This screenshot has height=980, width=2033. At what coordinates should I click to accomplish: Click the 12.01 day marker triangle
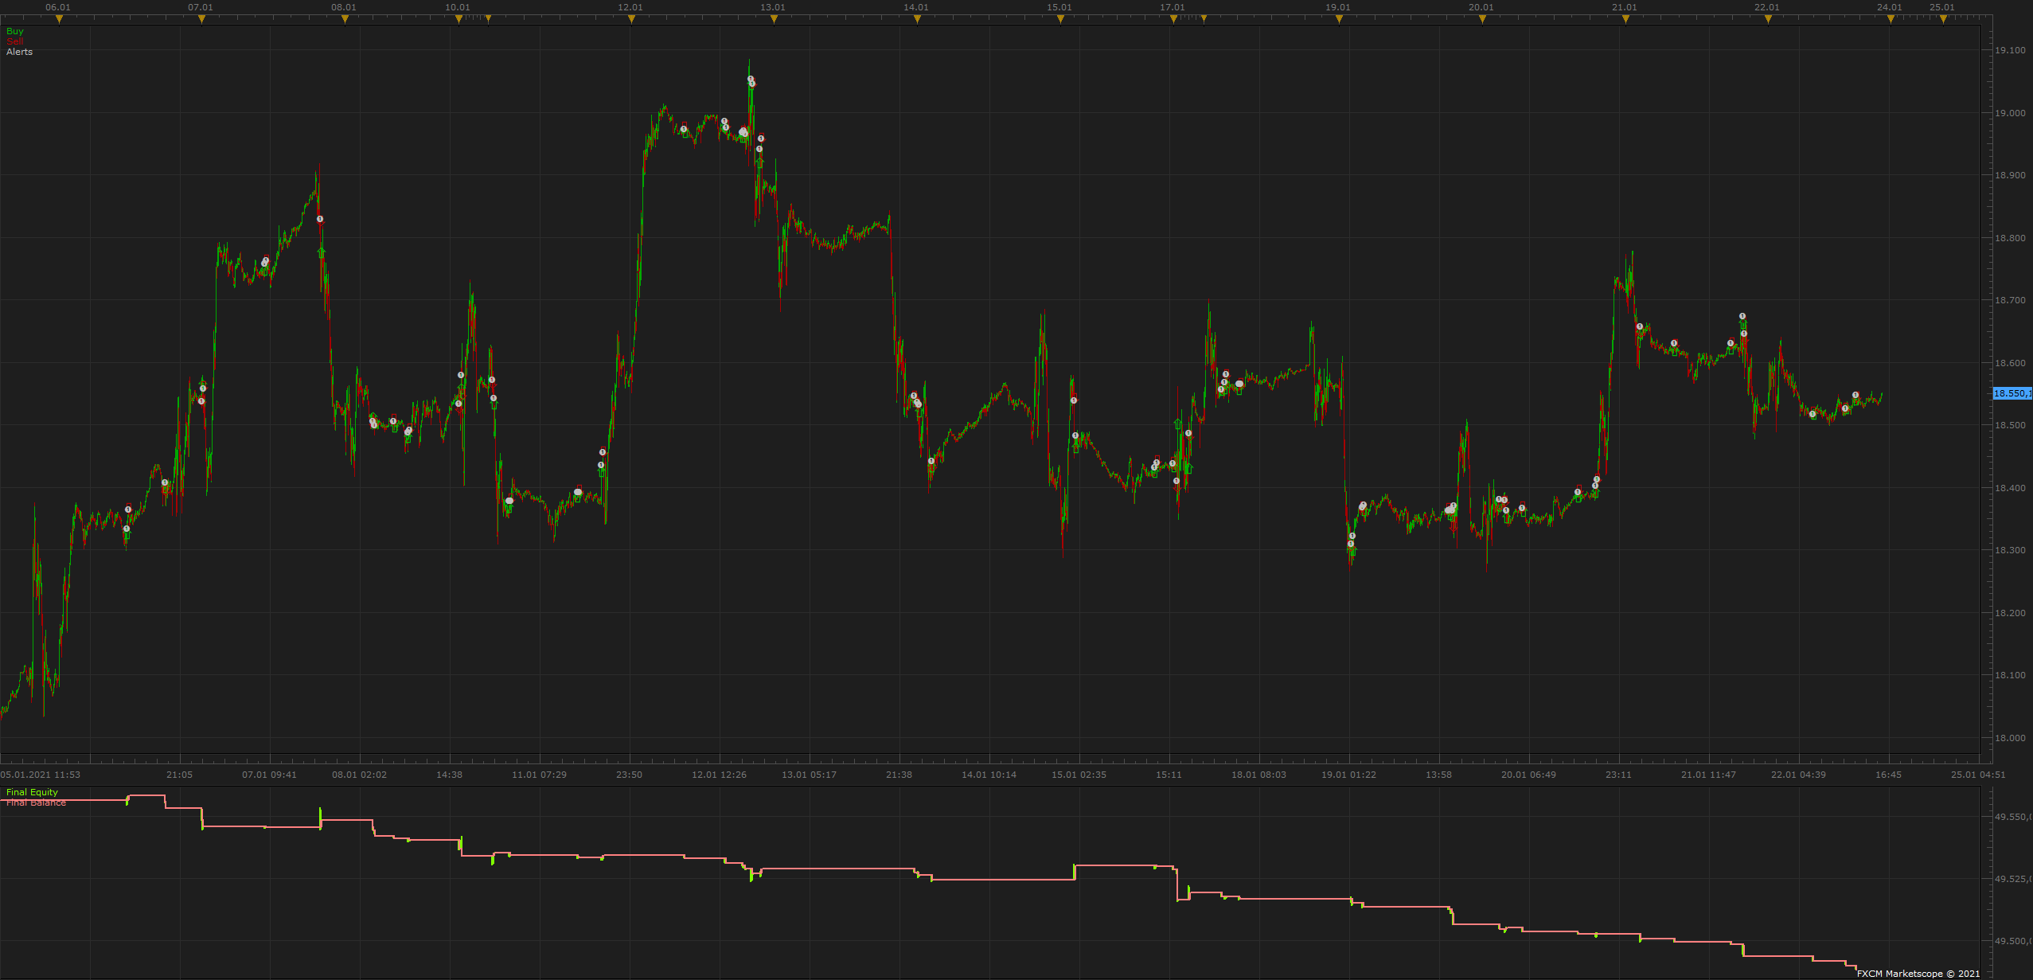[x=631, y=20]
